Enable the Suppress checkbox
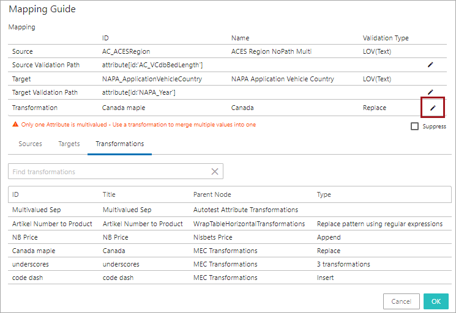Viewport: 456px width, 313px height. point(415,127)
